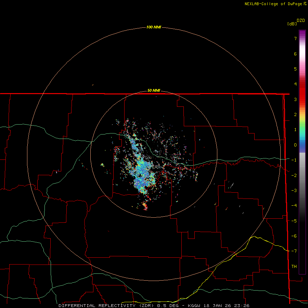Screen dimensions: 308x308
Task: Click the -6 value on the color scale
Action: 294,236
